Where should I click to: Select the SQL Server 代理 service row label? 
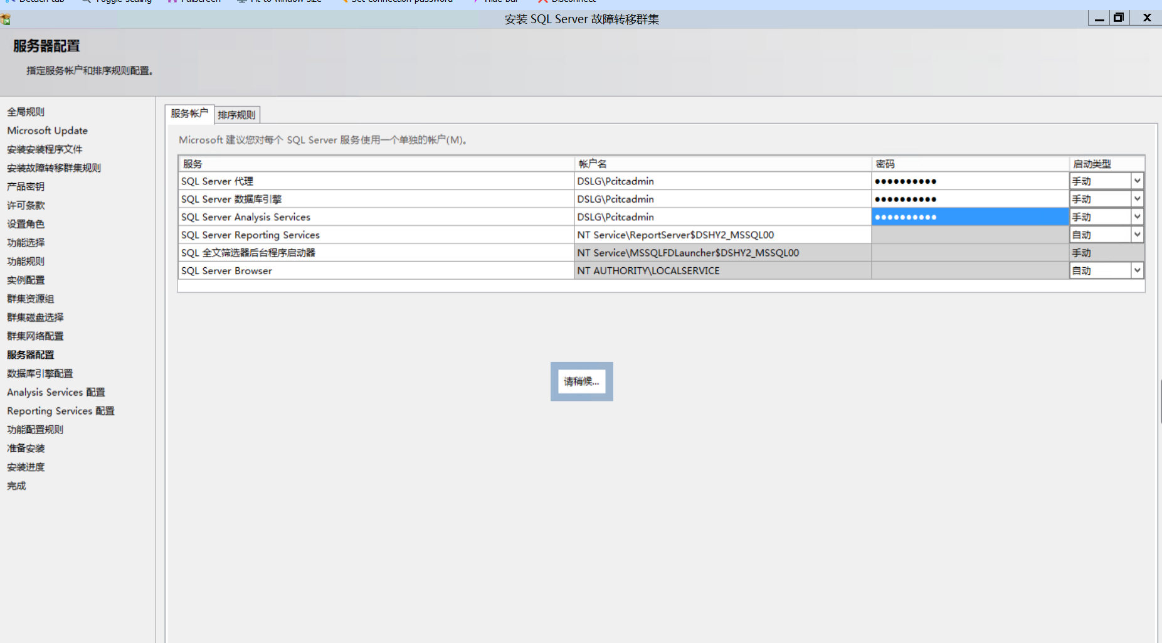click(217, 181)
